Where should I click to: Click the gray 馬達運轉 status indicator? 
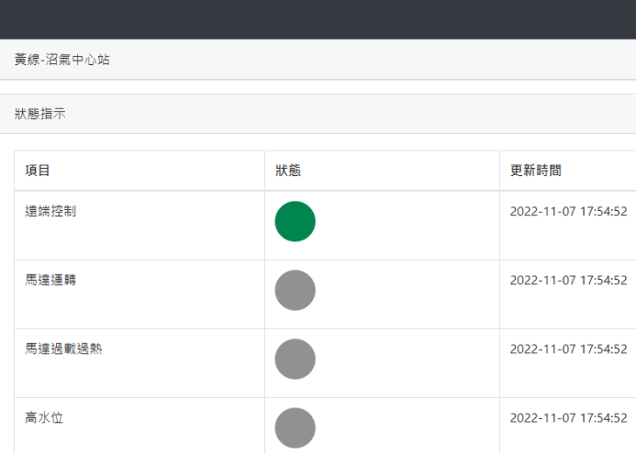click(x=295, y=290)
